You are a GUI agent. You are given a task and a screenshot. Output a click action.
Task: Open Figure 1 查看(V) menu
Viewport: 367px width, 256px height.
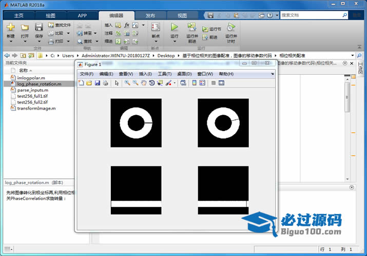pyautogui.click(x=126, y=74)
